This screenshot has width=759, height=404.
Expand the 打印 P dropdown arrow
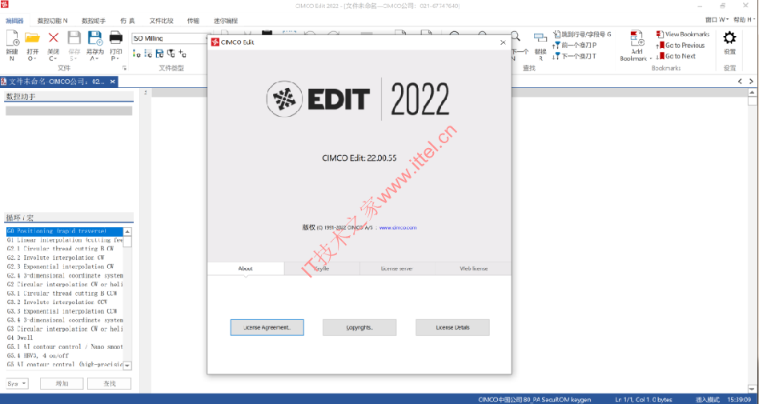tap(118, 58)
